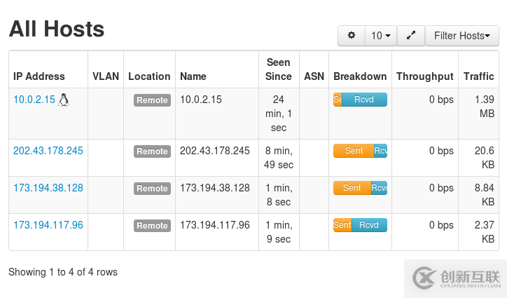Open host 10.0.2.15 details link
The height and width of the screenshot is (298, 507).
click(x=34, y=100)
